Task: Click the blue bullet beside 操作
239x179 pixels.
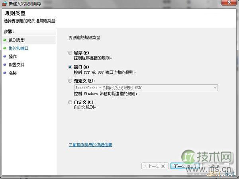Action: [4, 56]
